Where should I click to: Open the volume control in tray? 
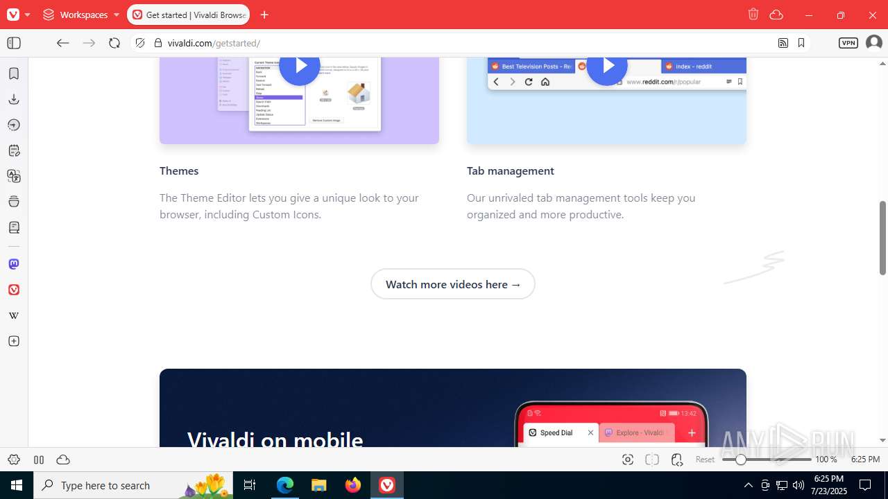pyautogui.click(x=799, y=485)
